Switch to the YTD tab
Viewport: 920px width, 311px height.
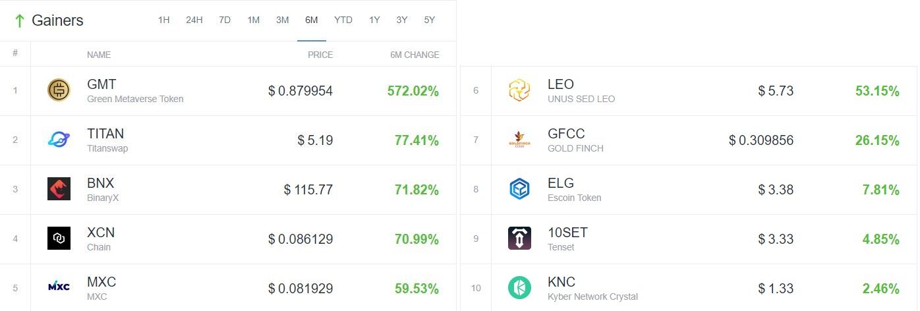[x=343, y=20]
